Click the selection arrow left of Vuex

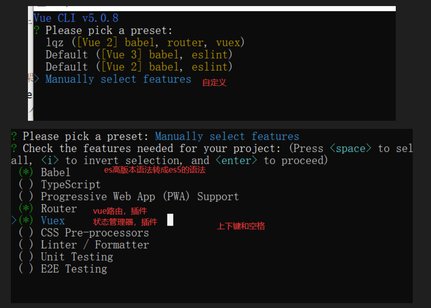[14, 221]
